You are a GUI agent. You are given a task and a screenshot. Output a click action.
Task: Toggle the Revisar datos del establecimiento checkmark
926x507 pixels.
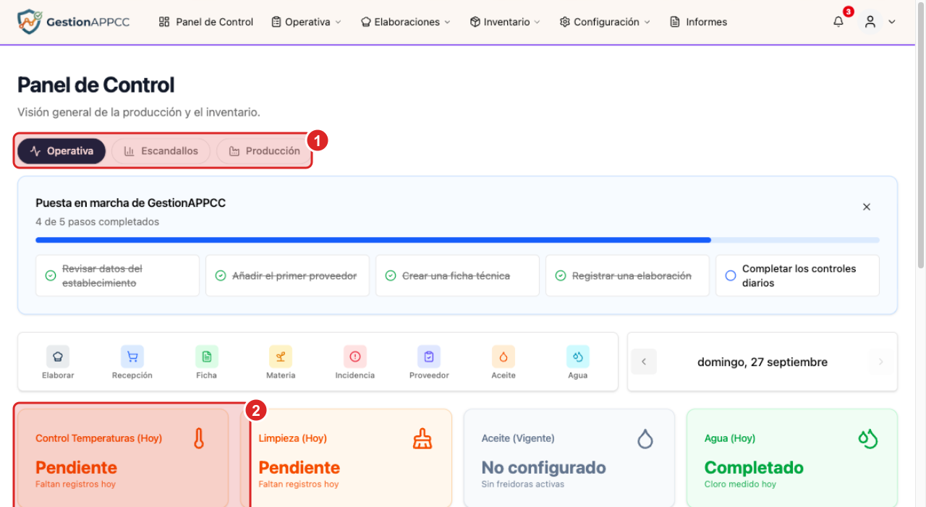pos(51,276)
